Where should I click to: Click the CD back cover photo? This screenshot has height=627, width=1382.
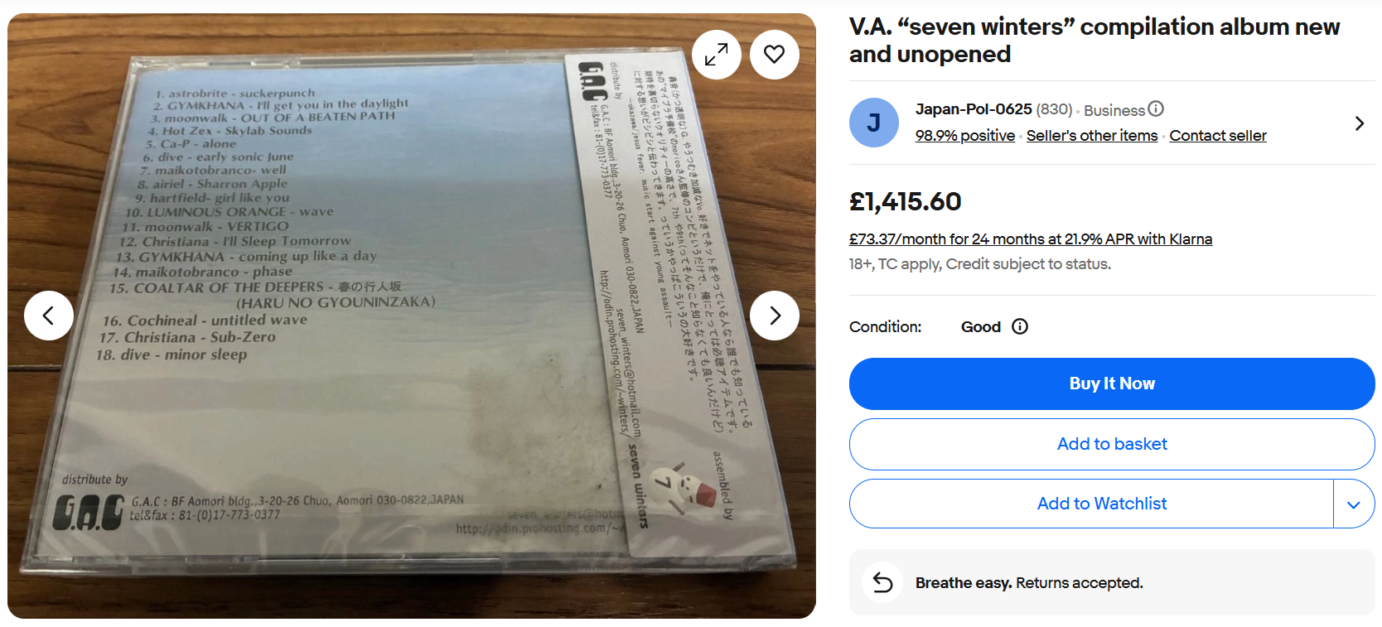(x=412, y=316)
